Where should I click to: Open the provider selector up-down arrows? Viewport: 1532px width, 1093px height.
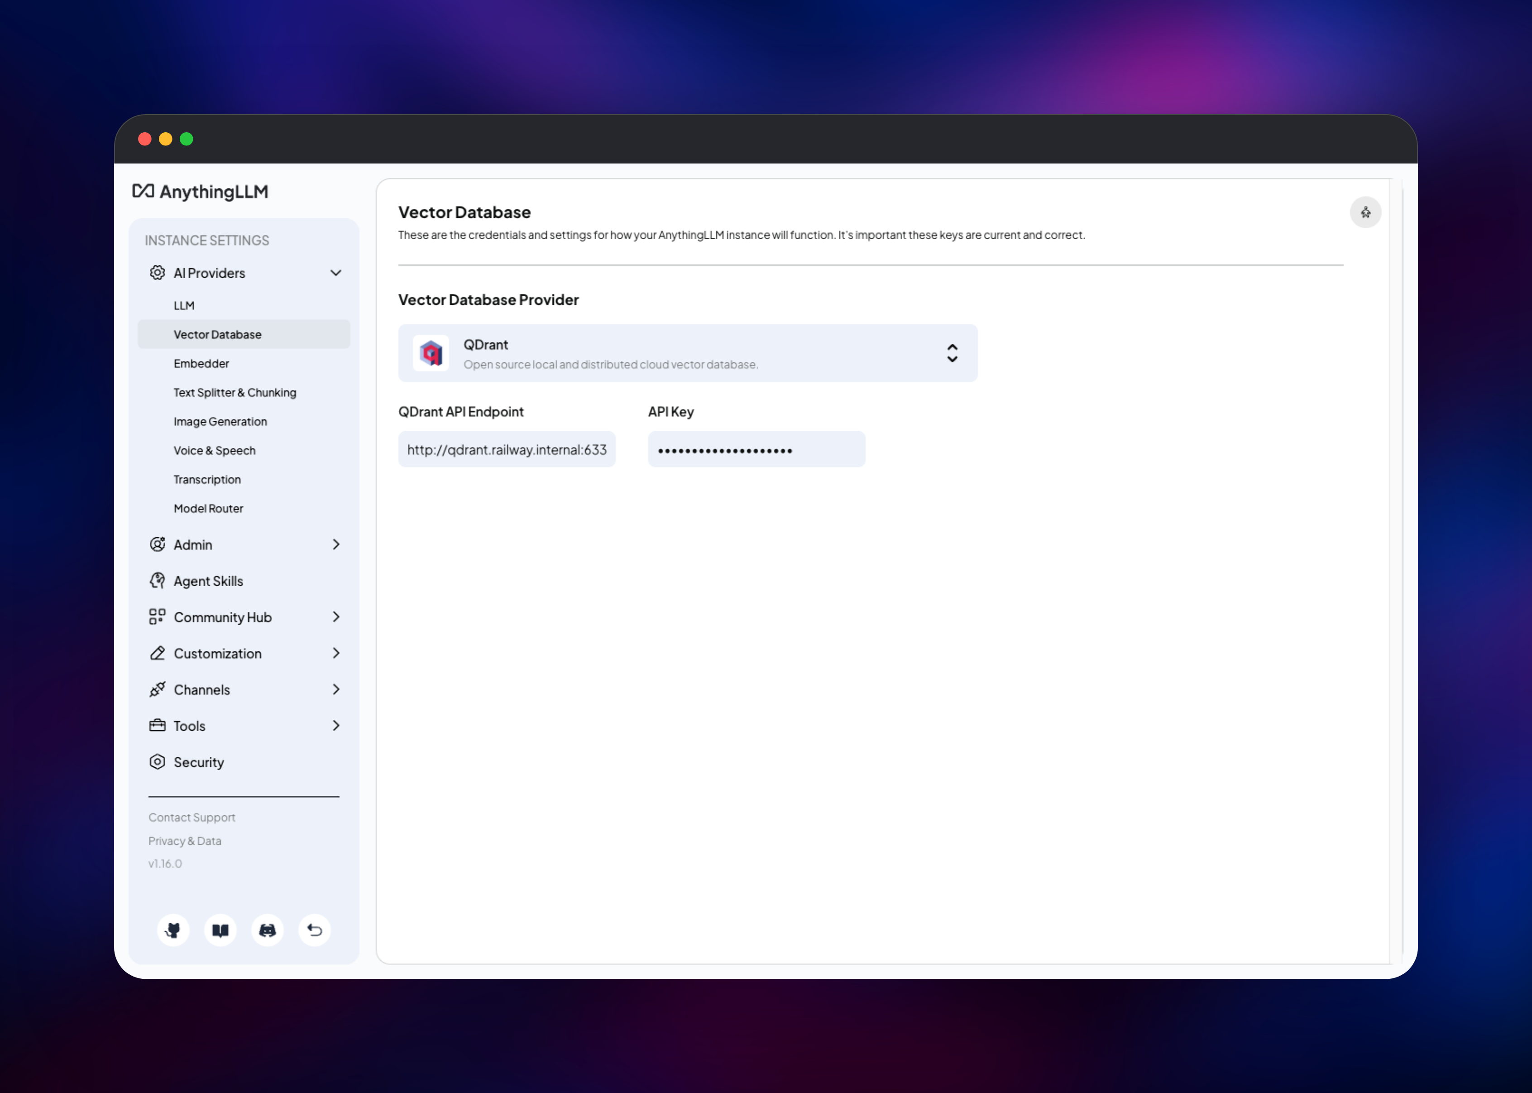click(x=952, y=353)
